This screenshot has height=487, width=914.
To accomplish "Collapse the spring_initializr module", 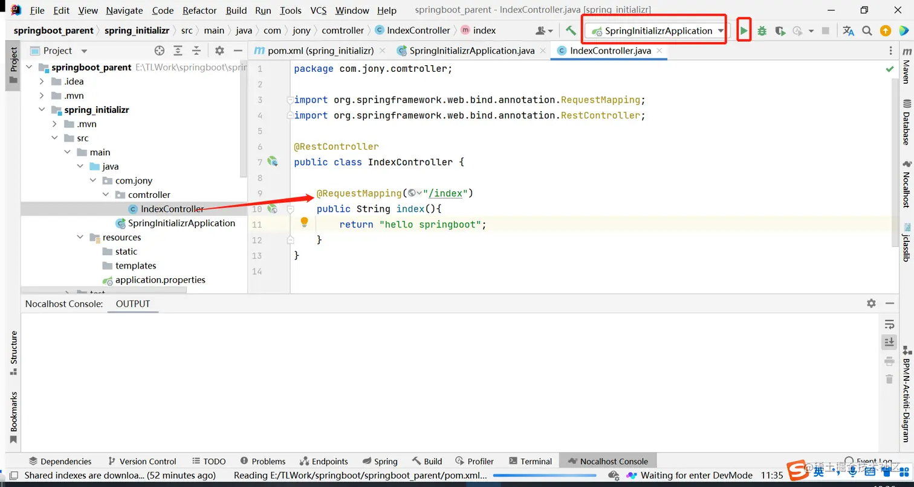I will (x=42, y=110).
